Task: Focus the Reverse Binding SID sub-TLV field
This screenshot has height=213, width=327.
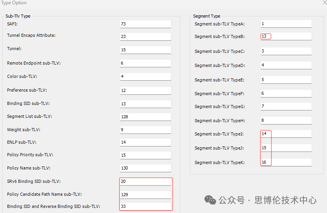Action: click(x=145, y=206)
